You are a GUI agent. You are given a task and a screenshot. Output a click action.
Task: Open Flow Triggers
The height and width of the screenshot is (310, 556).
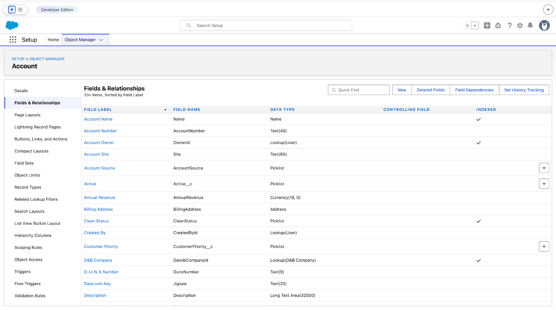27,284
